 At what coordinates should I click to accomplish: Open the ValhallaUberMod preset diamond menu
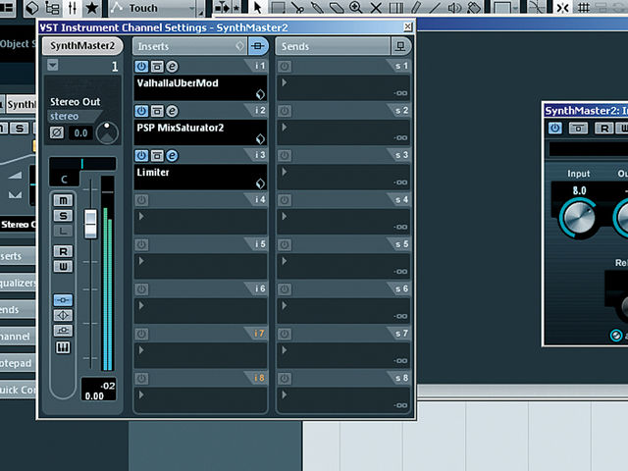260,94
